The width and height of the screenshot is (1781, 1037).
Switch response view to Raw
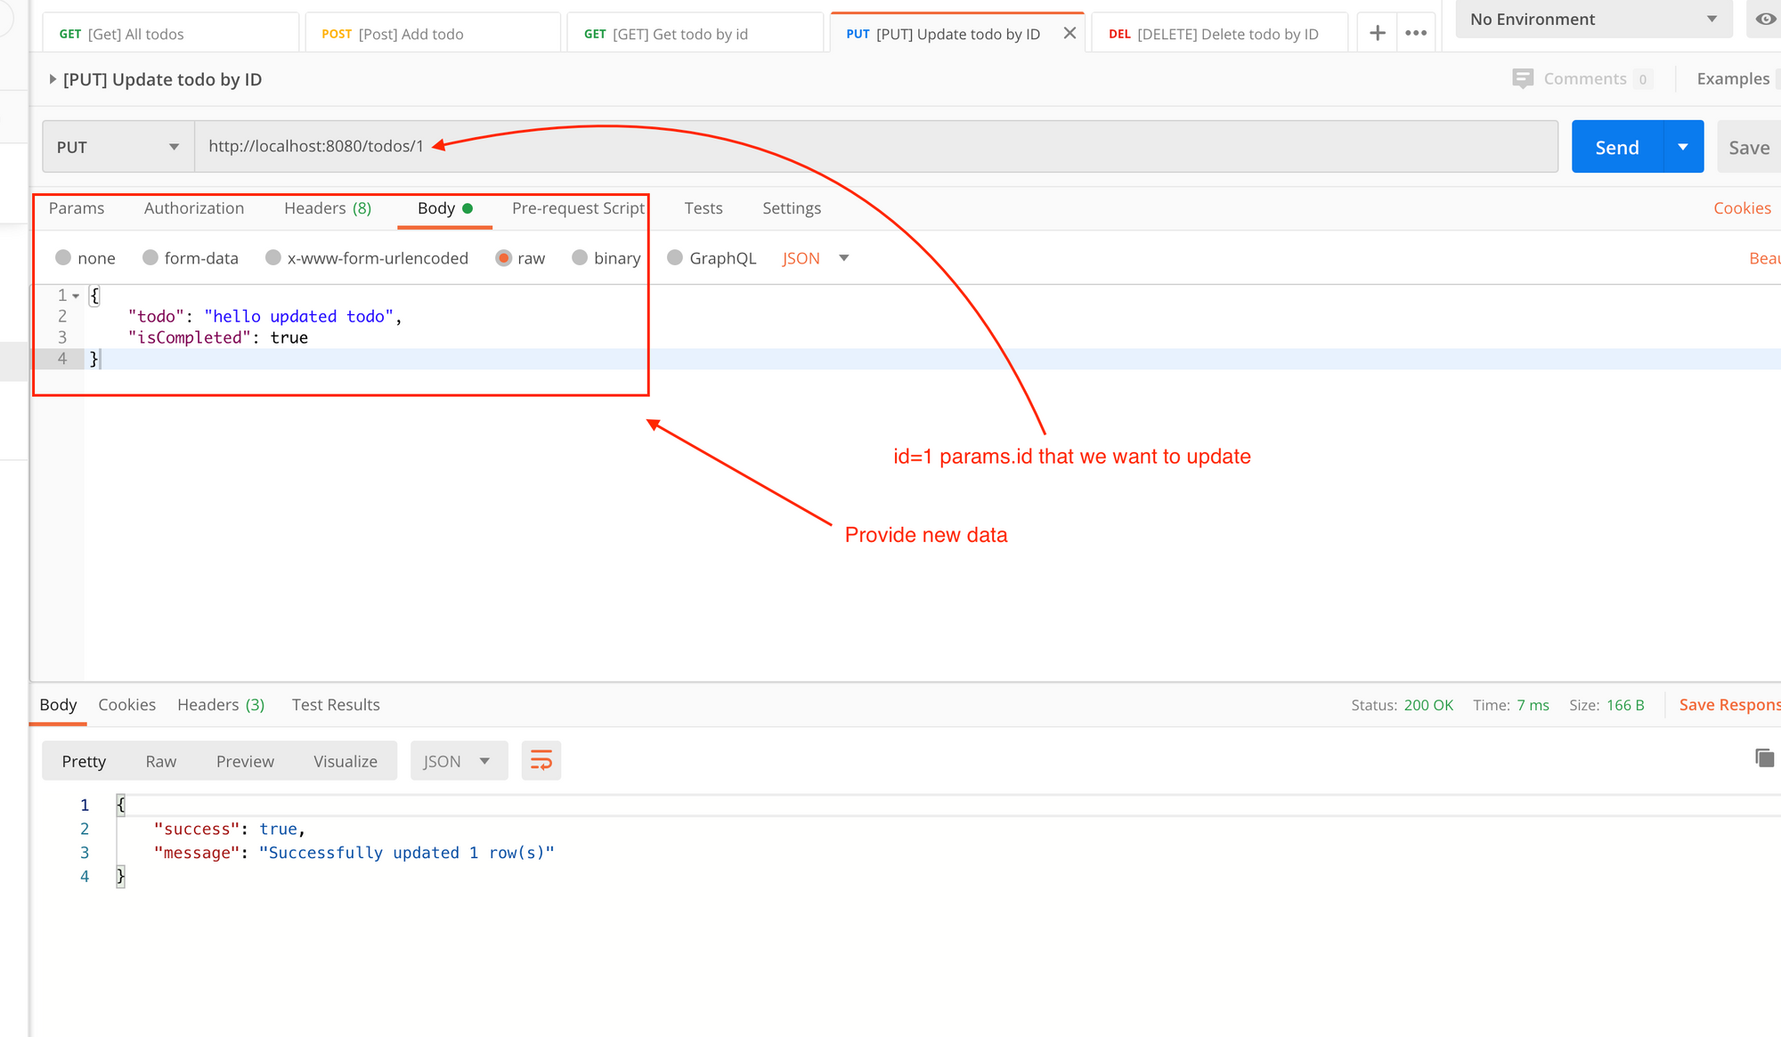[161, 761]
